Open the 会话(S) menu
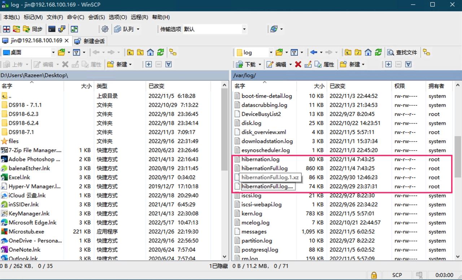462x280 pixels. pos(97,17)
